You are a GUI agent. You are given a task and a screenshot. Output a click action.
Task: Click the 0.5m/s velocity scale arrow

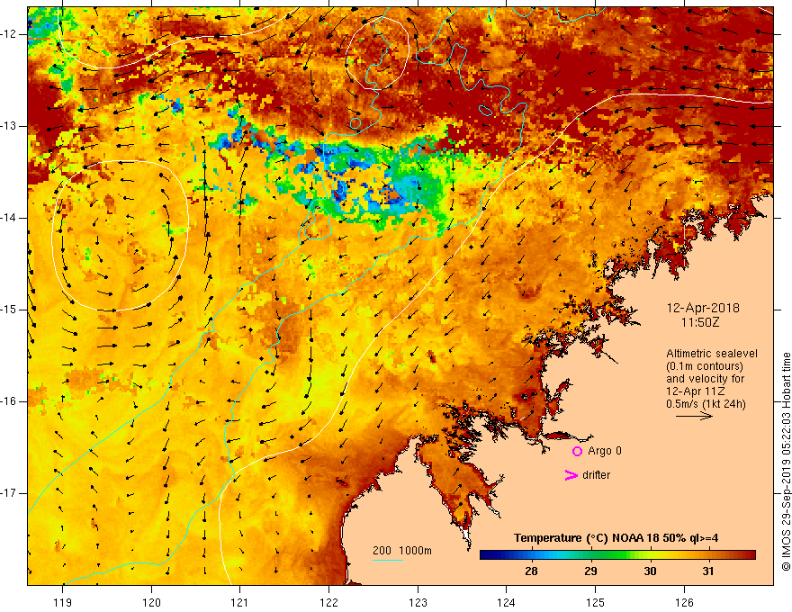pyautogui.click(x=695, y=416)
